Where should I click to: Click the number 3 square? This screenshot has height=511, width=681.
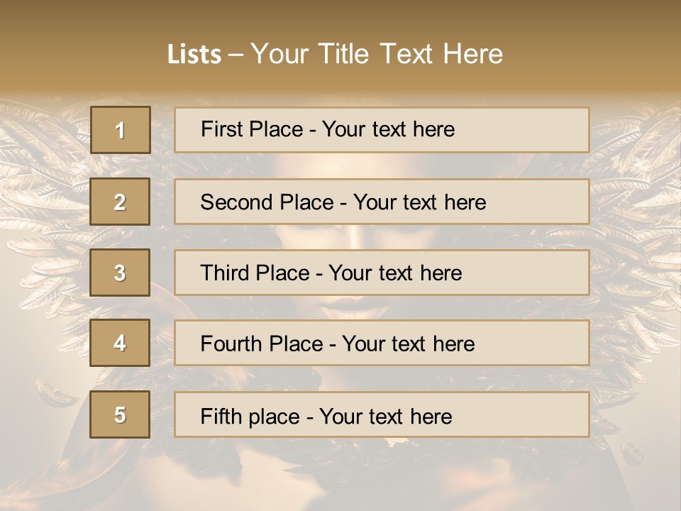(120, 273)
